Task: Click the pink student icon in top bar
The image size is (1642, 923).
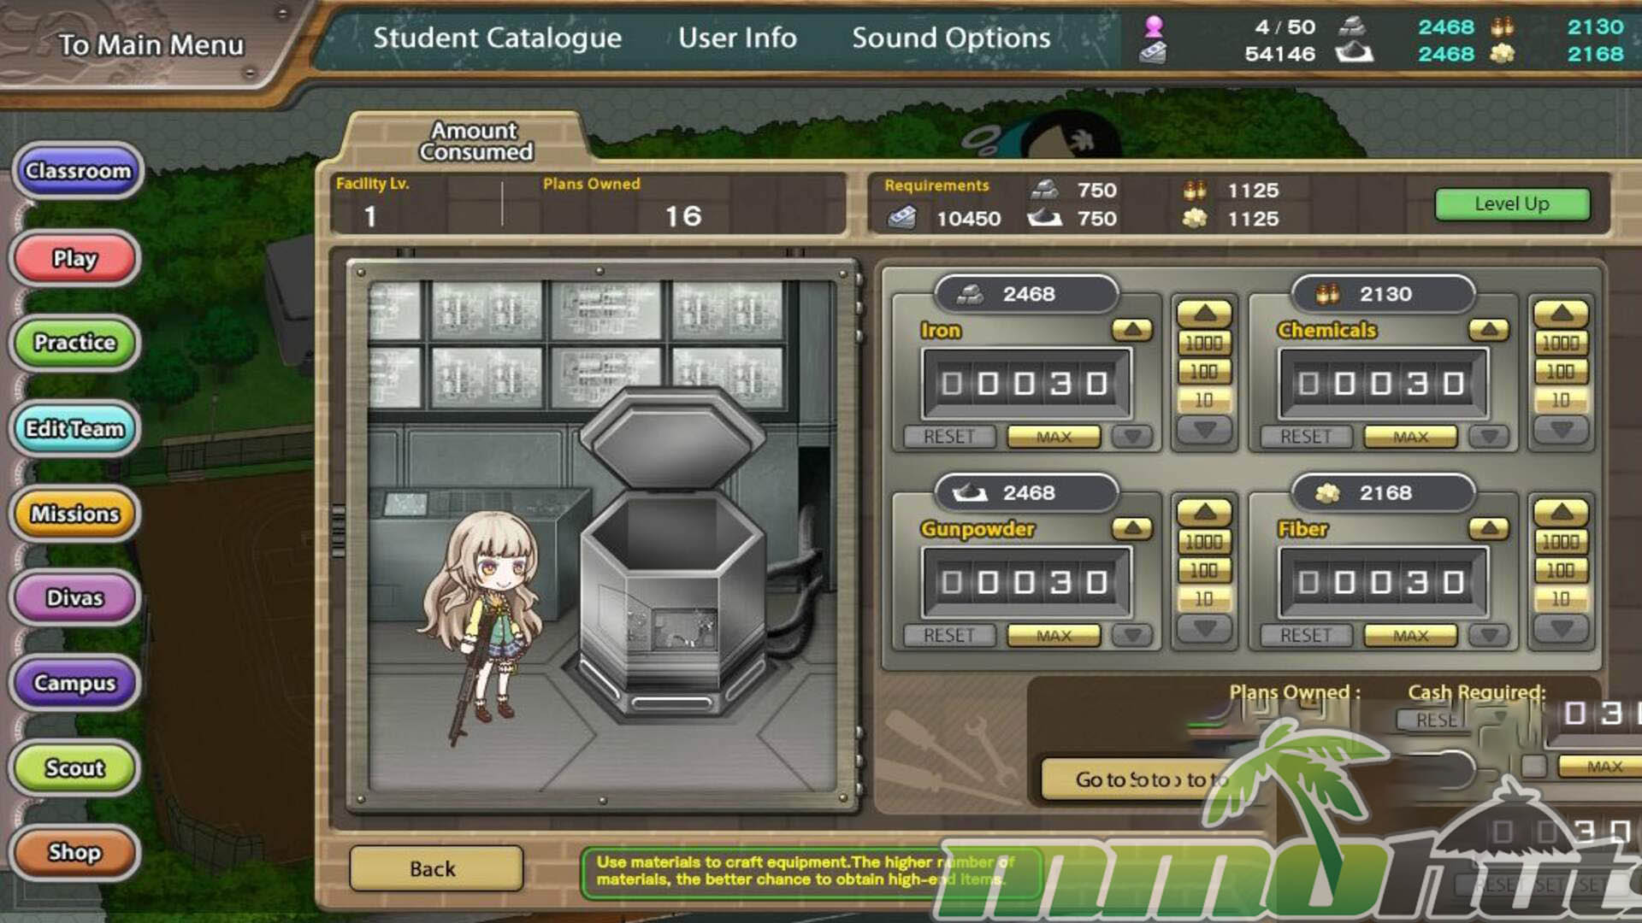Action: point(1154,26)
